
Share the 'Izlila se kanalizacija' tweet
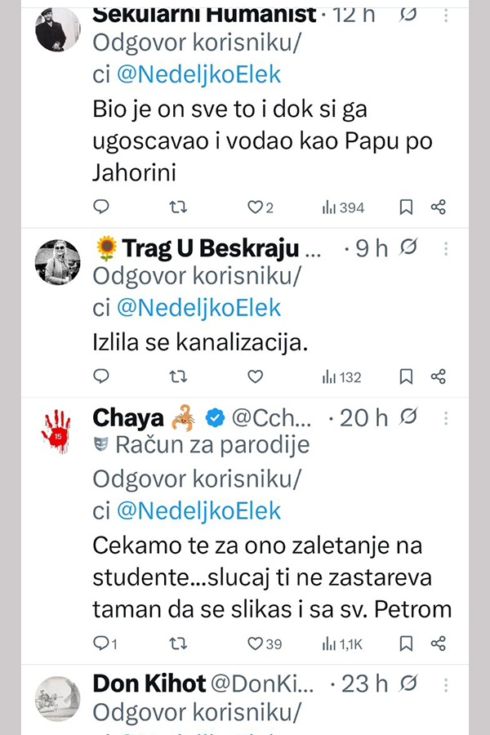[x=439, y=376]
